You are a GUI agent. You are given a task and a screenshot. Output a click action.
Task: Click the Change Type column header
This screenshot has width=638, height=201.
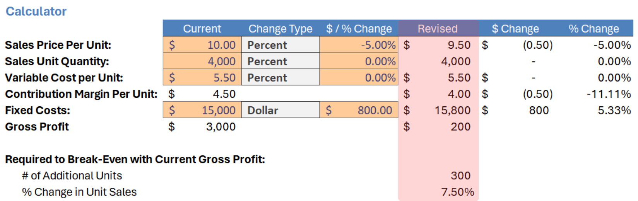(280, 29)
